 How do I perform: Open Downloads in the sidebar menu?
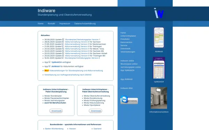point(125,49)
